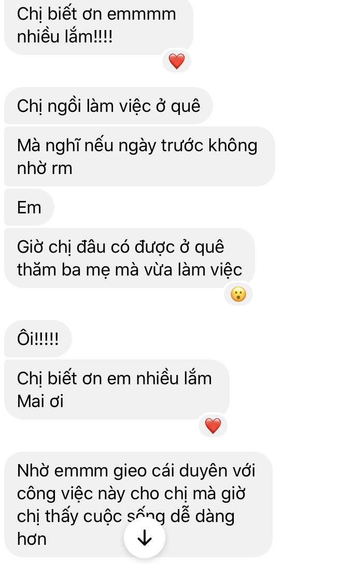Click the text 'nhờ rm' in the message
This screenshot has width=339, height=564.
click(45, 168)
